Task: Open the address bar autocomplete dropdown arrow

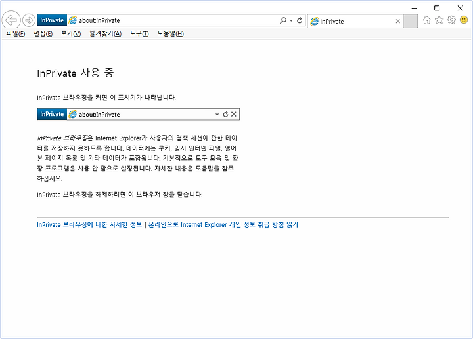Action: point(292,20)
